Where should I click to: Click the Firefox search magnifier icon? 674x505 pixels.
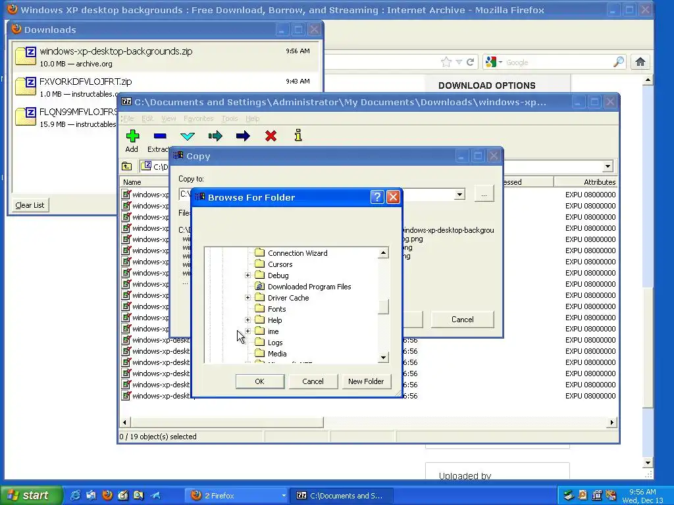619,62
